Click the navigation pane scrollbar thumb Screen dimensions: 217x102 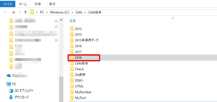pyautogui.click(x=61, y=89)
